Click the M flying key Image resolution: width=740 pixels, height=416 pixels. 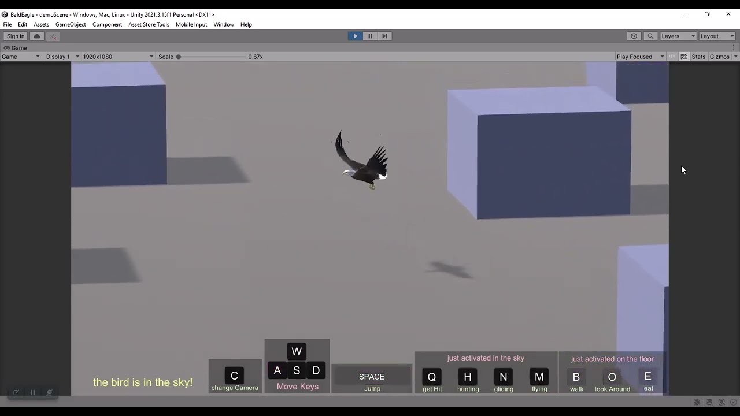(539, 377)
